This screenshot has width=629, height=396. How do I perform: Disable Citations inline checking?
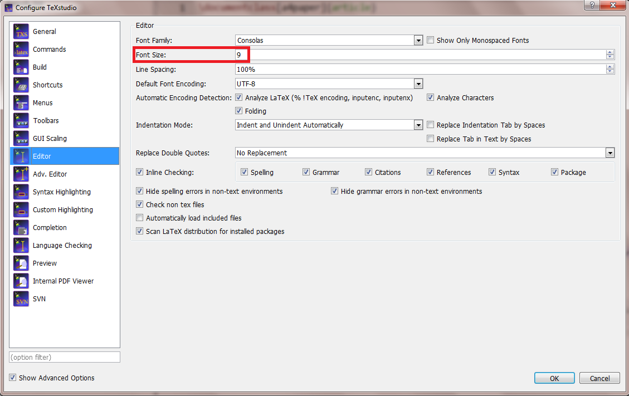[x=368, y=172]
